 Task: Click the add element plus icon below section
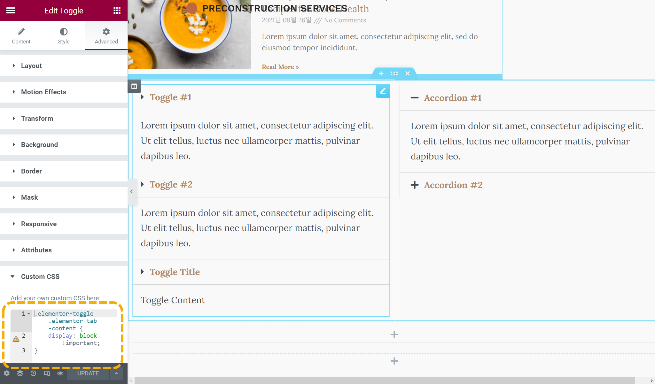pyautogui.click(x=394, y=334)
